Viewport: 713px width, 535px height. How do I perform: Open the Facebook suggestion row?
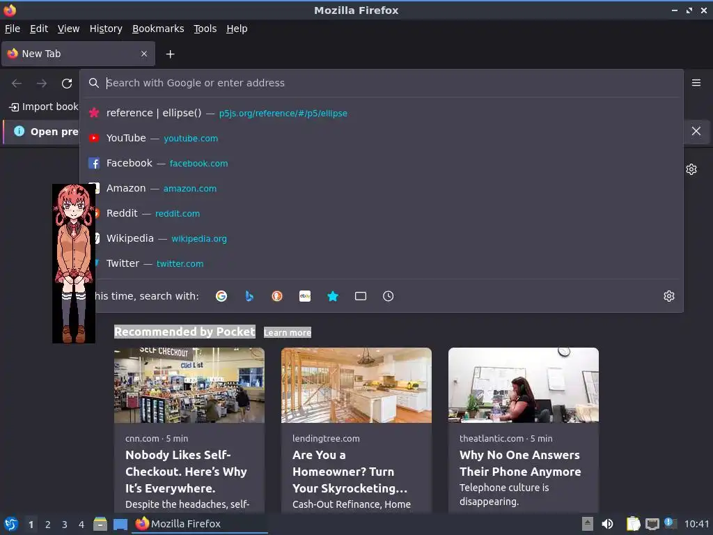pos(382,163)
